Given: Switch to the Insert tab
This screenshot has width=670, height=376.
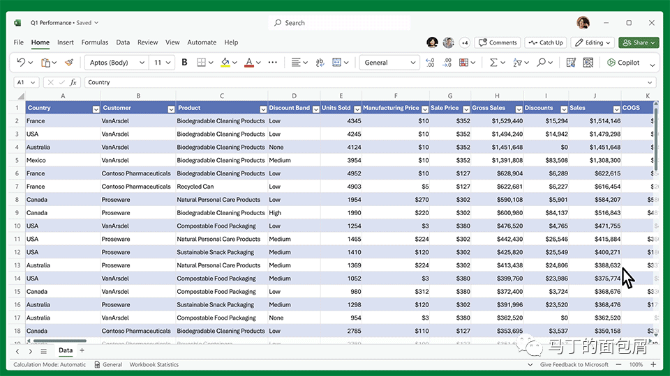Looking at the screenshot, I should click(x=66, y=42).
